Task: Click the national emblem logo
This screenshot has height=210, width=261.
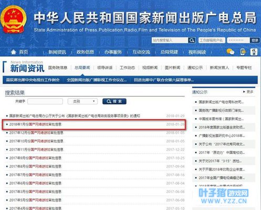Action: (x=13, y=19)
